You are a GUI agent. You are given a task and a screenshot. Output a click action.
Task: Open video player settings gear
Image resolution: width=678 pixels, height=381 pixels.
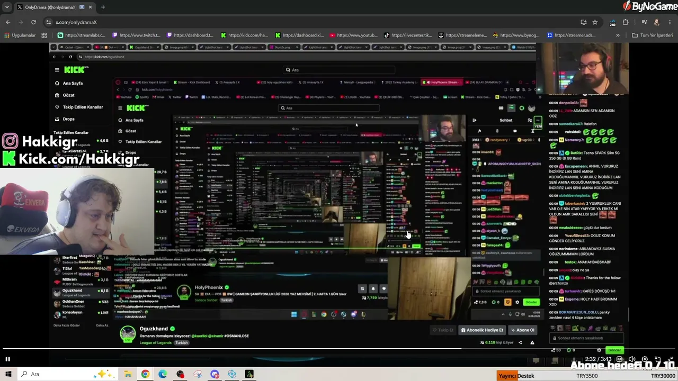click(x=645, y=359)
